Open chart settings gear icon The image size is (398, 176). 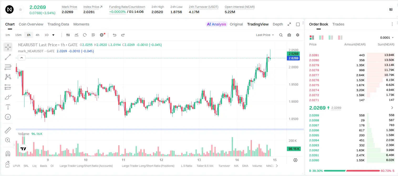tap(298, 35)
